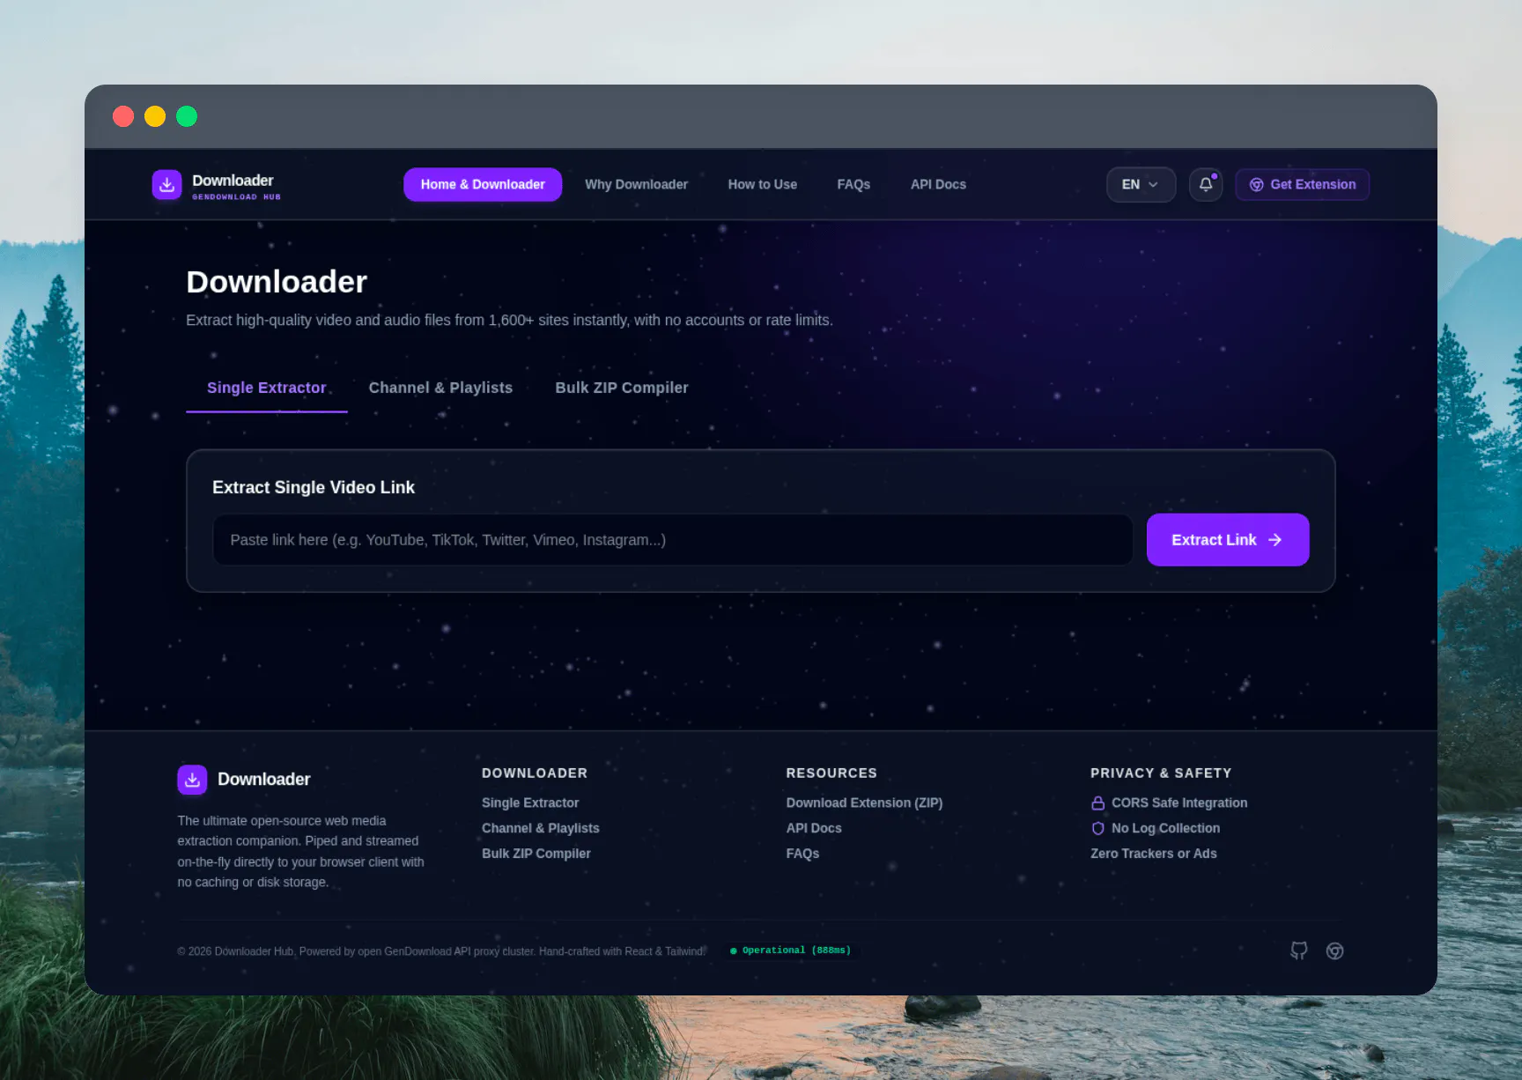Click the Chrome icon on Get Extension
This screenshot has height=1080, width=1522.
1257,185
